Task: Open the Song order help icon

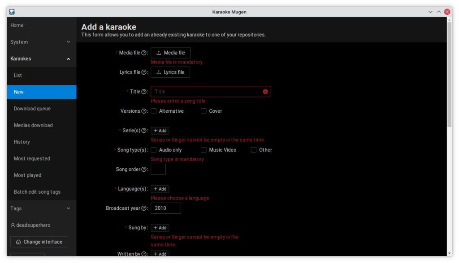Action: [x=144, y=170]
